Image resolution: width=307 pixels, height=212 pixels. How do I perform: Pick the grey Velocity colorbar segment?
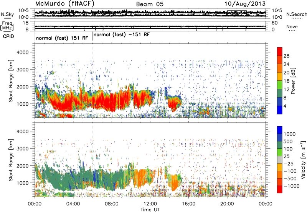tap(280, 160)
